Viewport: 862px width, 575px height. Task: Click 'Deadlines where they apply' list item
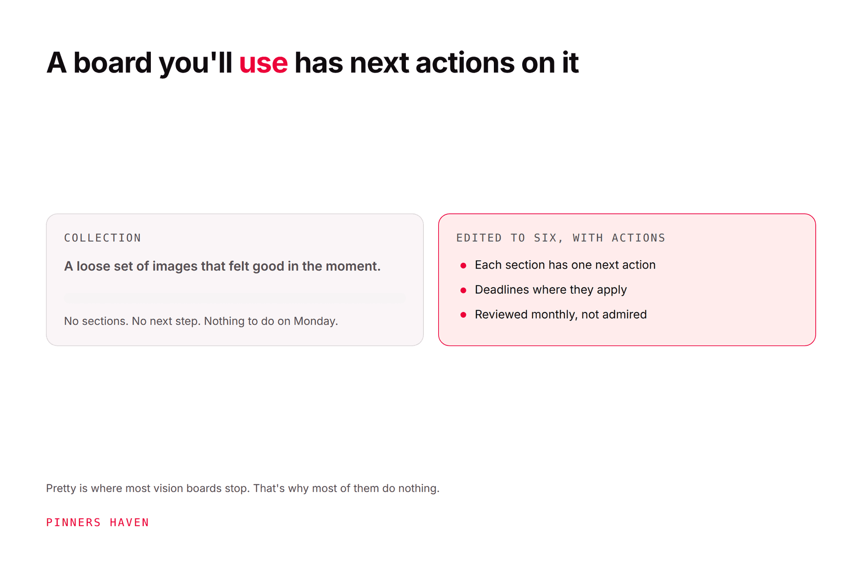551,290
